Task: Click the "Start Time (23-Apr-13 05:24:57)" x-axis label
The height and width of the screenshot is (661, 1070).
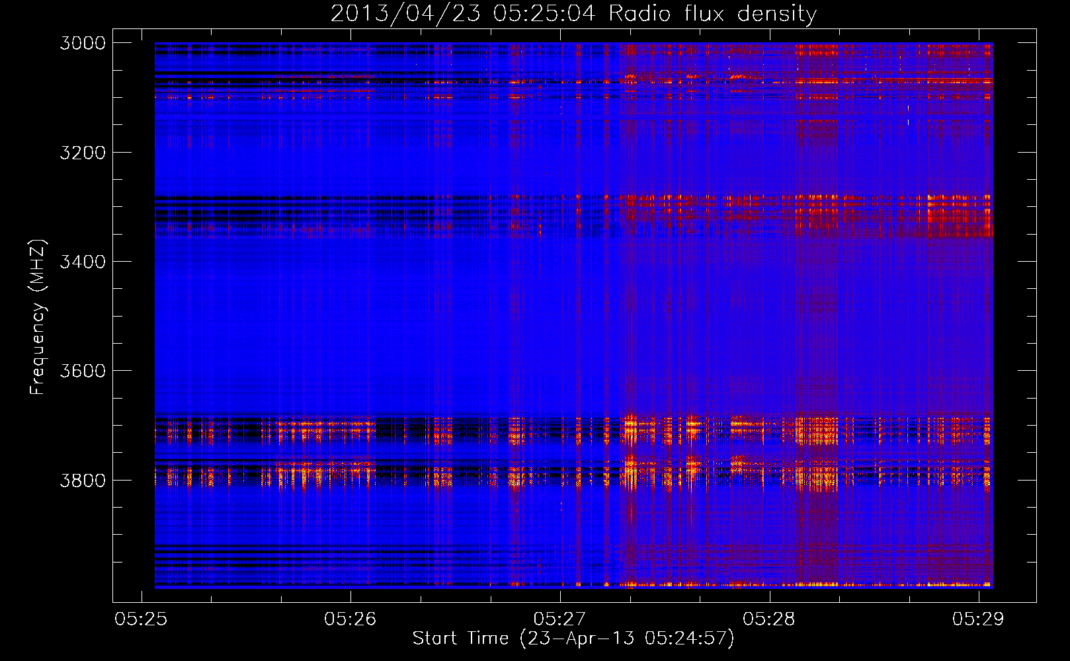Action: [x=573, y=638]
